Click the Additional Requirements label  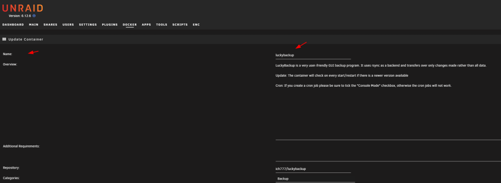click(21, 146)
